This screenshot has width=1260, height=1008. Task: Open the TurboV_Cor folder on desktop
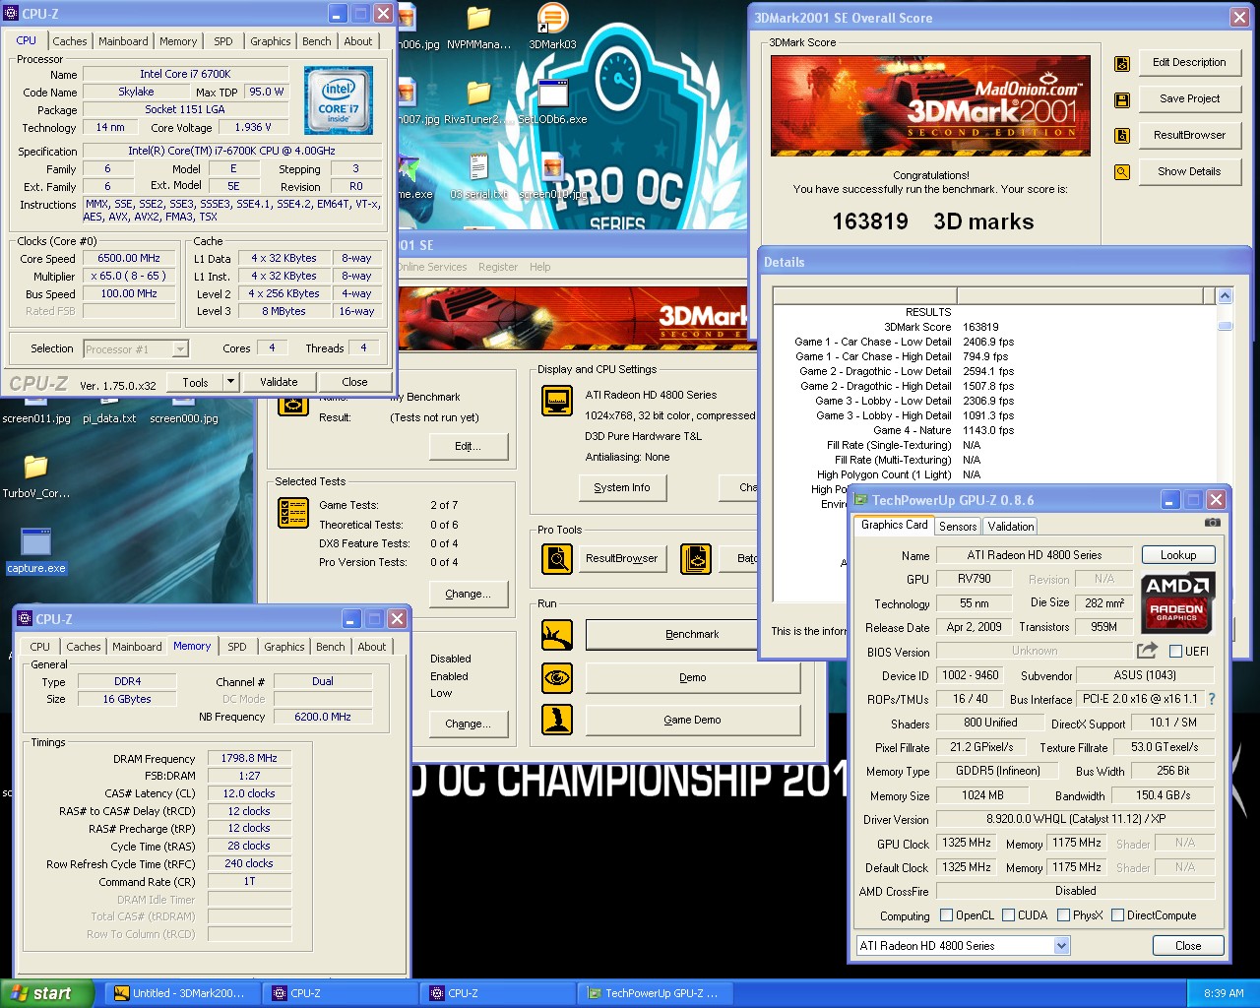click(x=36, y=475)
